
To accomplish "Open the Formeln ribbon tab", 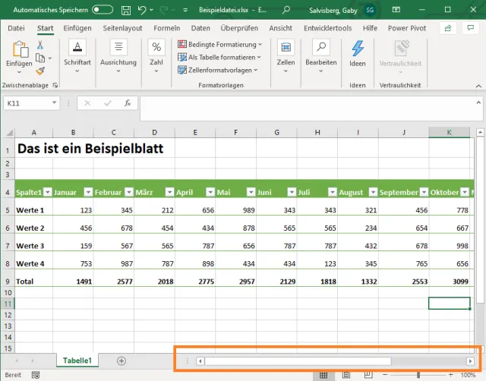I will (x=166, y=28).
